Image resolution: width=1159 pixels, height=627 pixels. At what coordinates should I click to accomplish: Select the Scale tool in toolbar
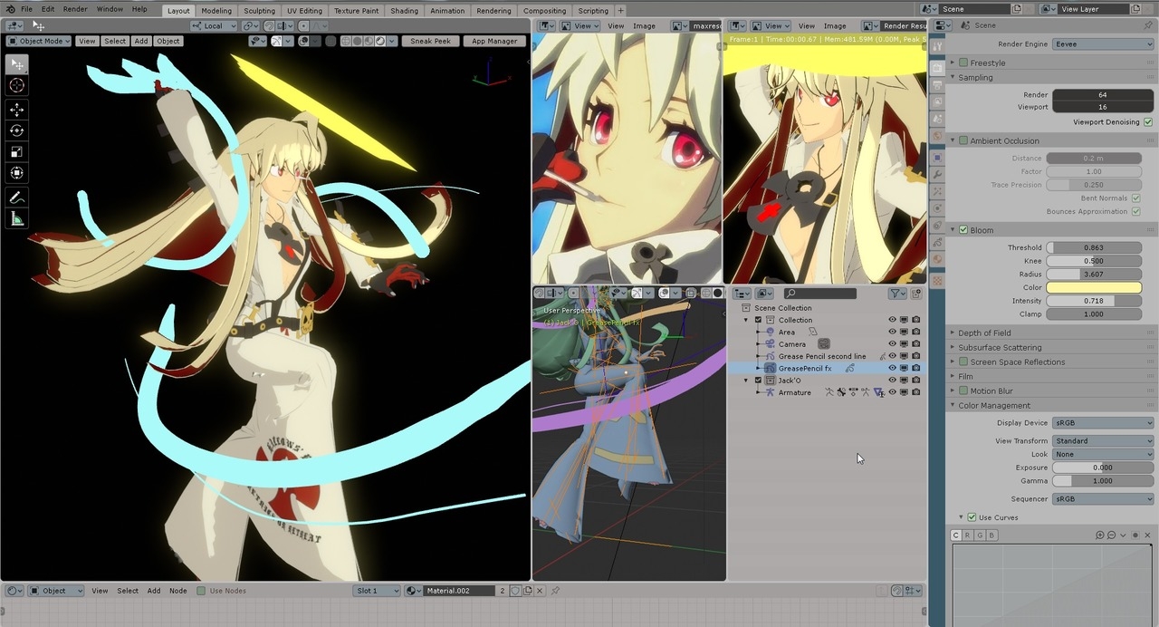(x=16, y=151)
